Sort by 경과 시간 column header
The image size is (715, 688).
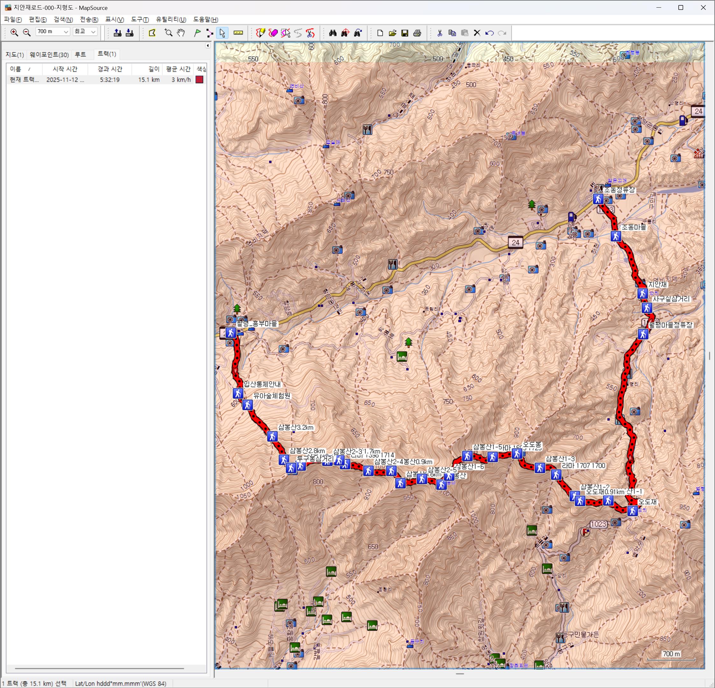[x=110, y=69]
